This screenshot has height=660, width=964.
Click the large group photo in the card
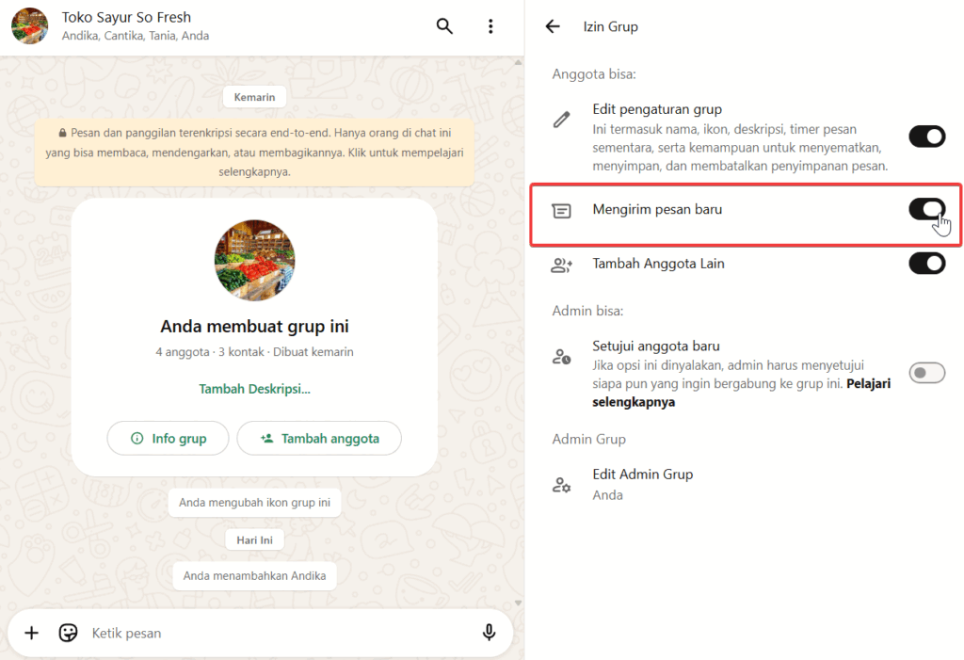(x=254, y=261)
